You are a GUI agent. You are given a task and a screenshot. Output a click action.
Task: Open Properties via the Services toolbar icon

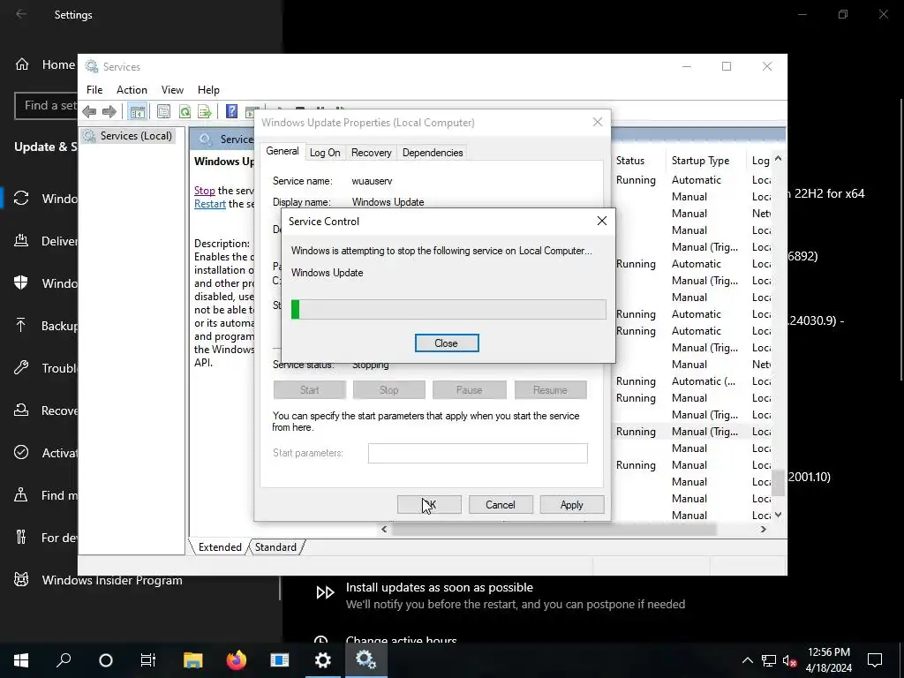(x=163, y=111)
